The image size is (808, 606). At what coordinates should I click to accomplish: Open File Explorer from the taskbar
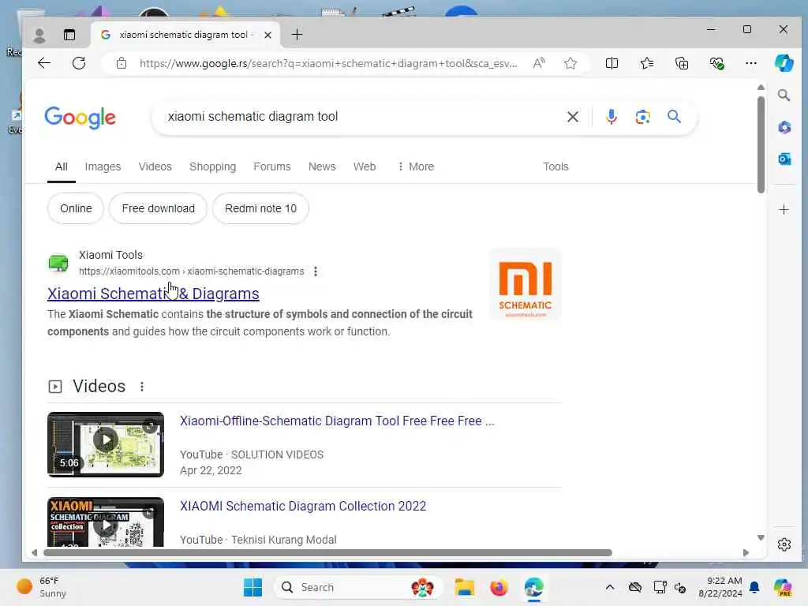[464, 587]
